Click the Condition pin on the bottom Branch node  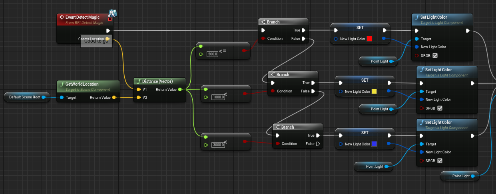pos(277,144)
